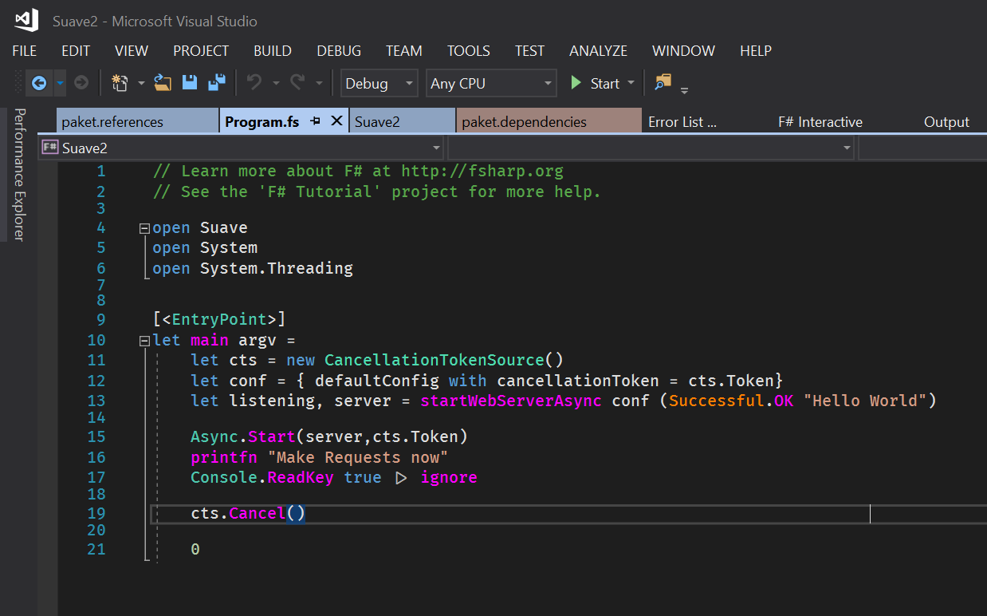987x616 pixels.
Task: Click the Find in Files icon
Action: 663,82
